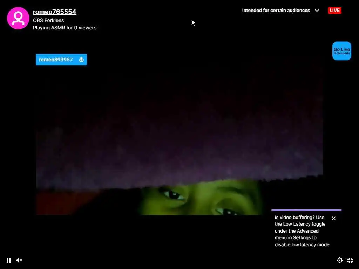Dismiss the video buffering tip
Screen dimensions: 359x269
(334, 218)
